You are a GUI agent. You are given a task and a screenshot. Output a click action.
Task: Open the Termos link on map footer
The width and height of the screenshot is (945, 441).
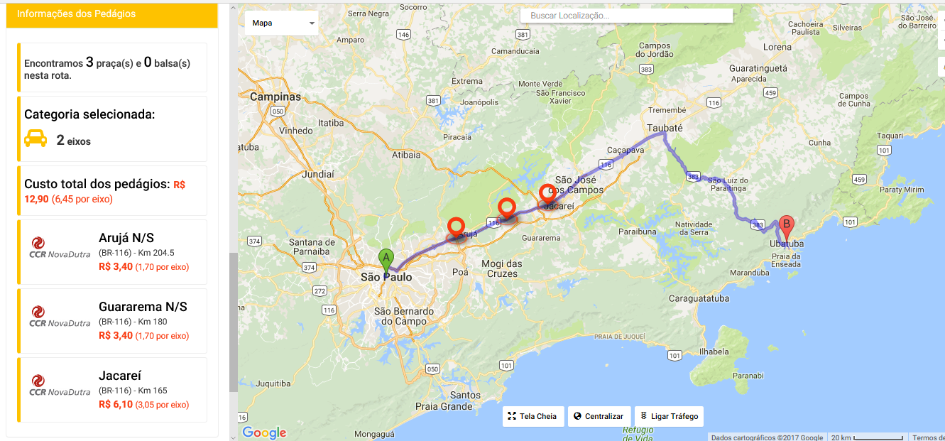[928, 437]
